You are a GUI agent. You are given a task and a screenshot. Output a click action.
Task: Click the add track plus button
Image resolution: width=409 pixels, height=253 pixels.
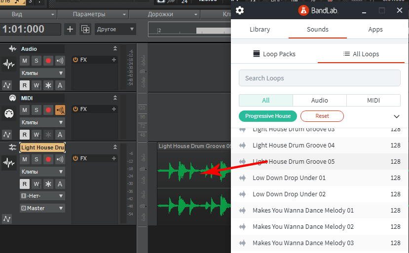point(70,29)
